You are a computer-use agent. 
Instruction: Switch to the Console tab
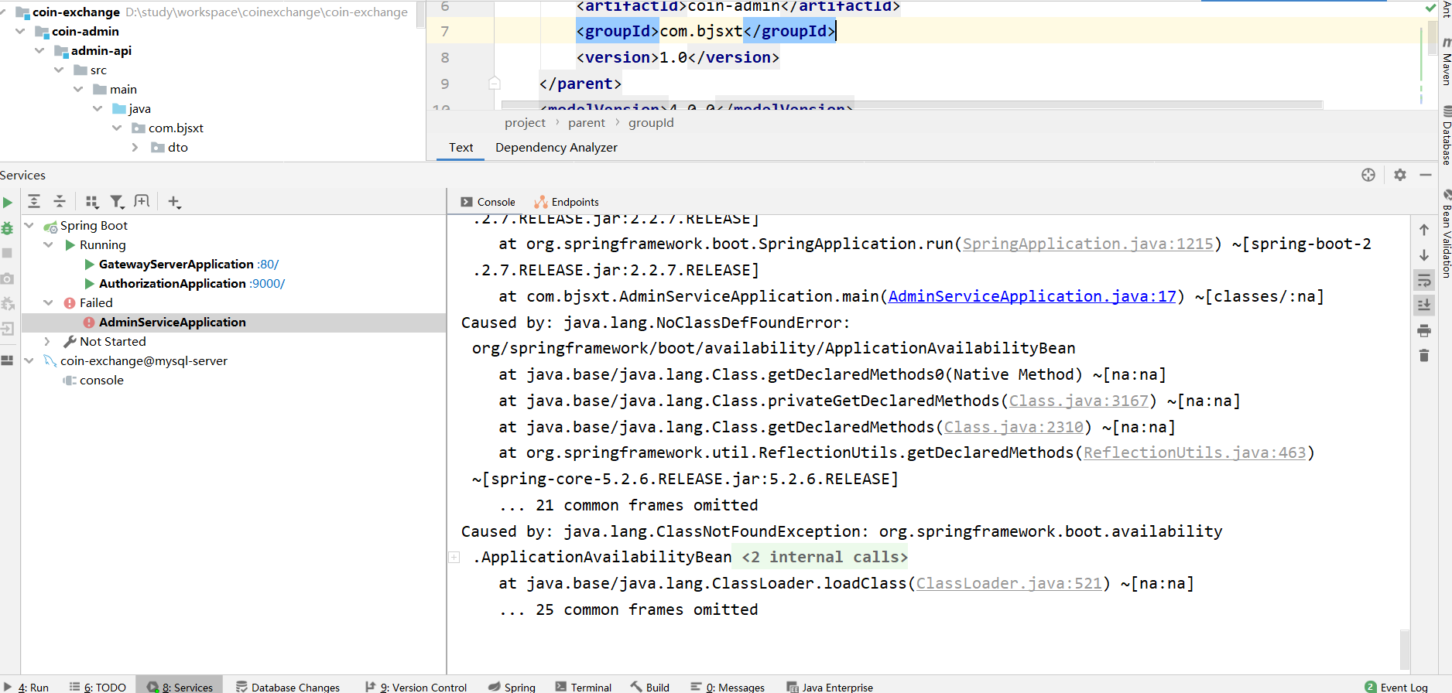pyautogui.click(x=488, y=202)
